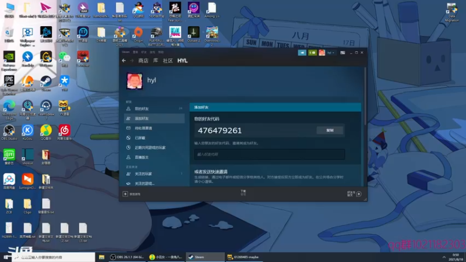Open the 爱奇艺 iQIYI desktop icon
Viewport: 466px width, 262px height.
(x=9, y=157)
